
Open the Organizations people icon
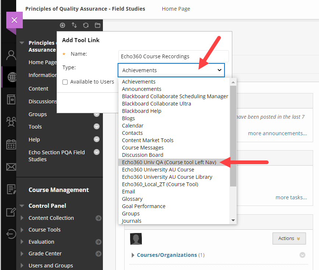point(11,122)
